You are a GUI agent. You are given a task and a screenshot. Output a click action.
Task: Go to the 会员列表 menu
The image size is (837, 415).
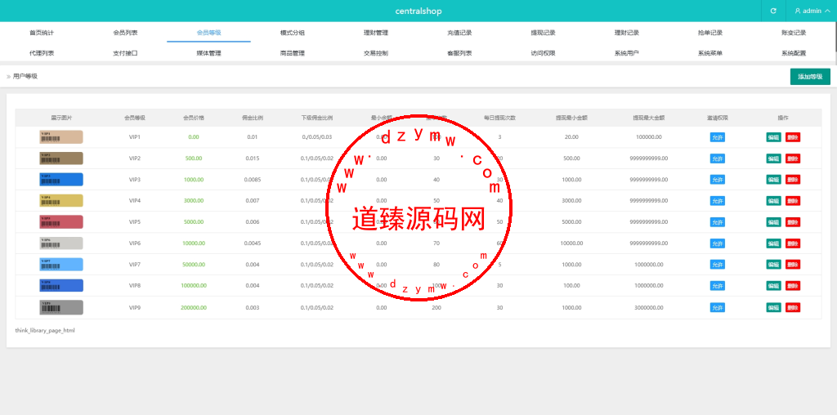(x=125, y=33)
